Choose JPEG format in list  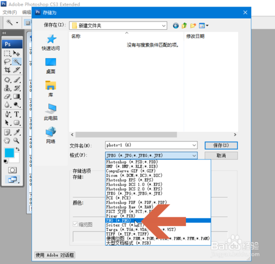(158, 194)
